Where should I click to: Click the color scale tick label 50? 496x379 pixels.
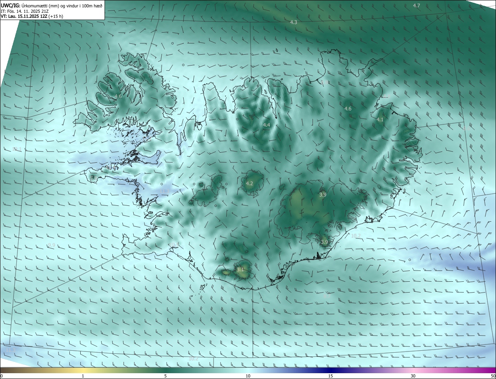[493, 376]
